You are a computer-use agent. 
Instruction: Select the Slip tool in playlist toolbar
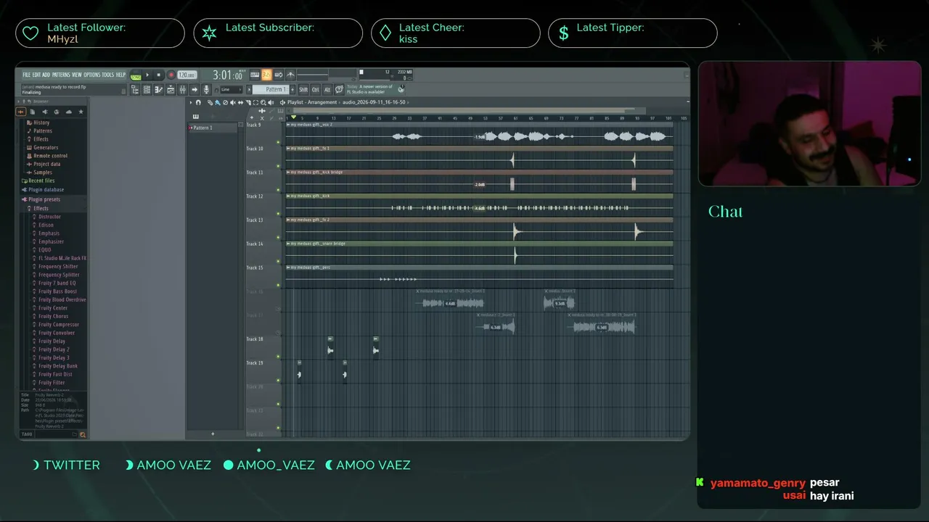point(240,102)
